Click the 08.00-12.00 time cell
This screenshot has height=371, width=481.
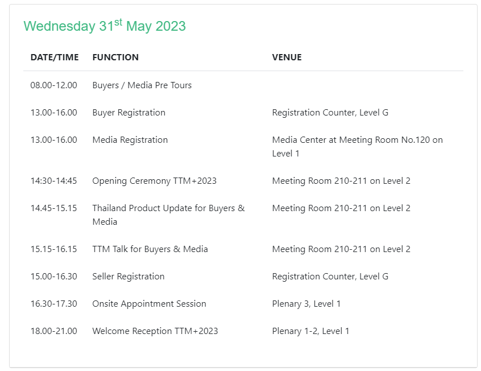click(53, 85)
